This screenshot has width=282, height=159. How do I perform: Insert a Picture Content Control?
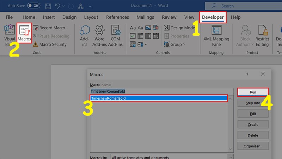click(x=149, y=28)
